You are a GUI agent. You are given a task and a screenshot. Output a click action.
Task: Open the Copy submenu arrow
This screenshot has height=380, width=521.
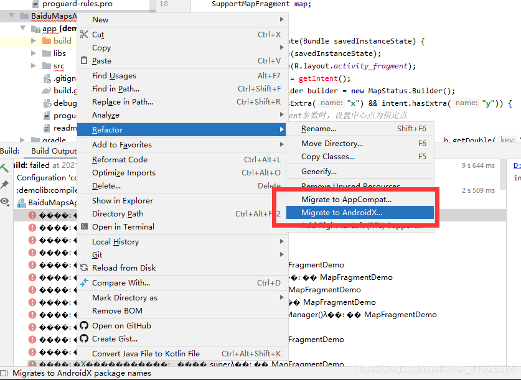(282, 47)
